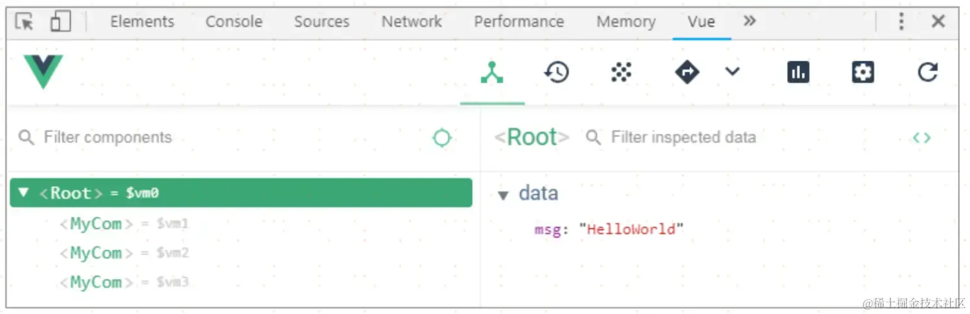
Task: Collapse the data section triangle
Action: pyautogui.click(x=504, y=194)
